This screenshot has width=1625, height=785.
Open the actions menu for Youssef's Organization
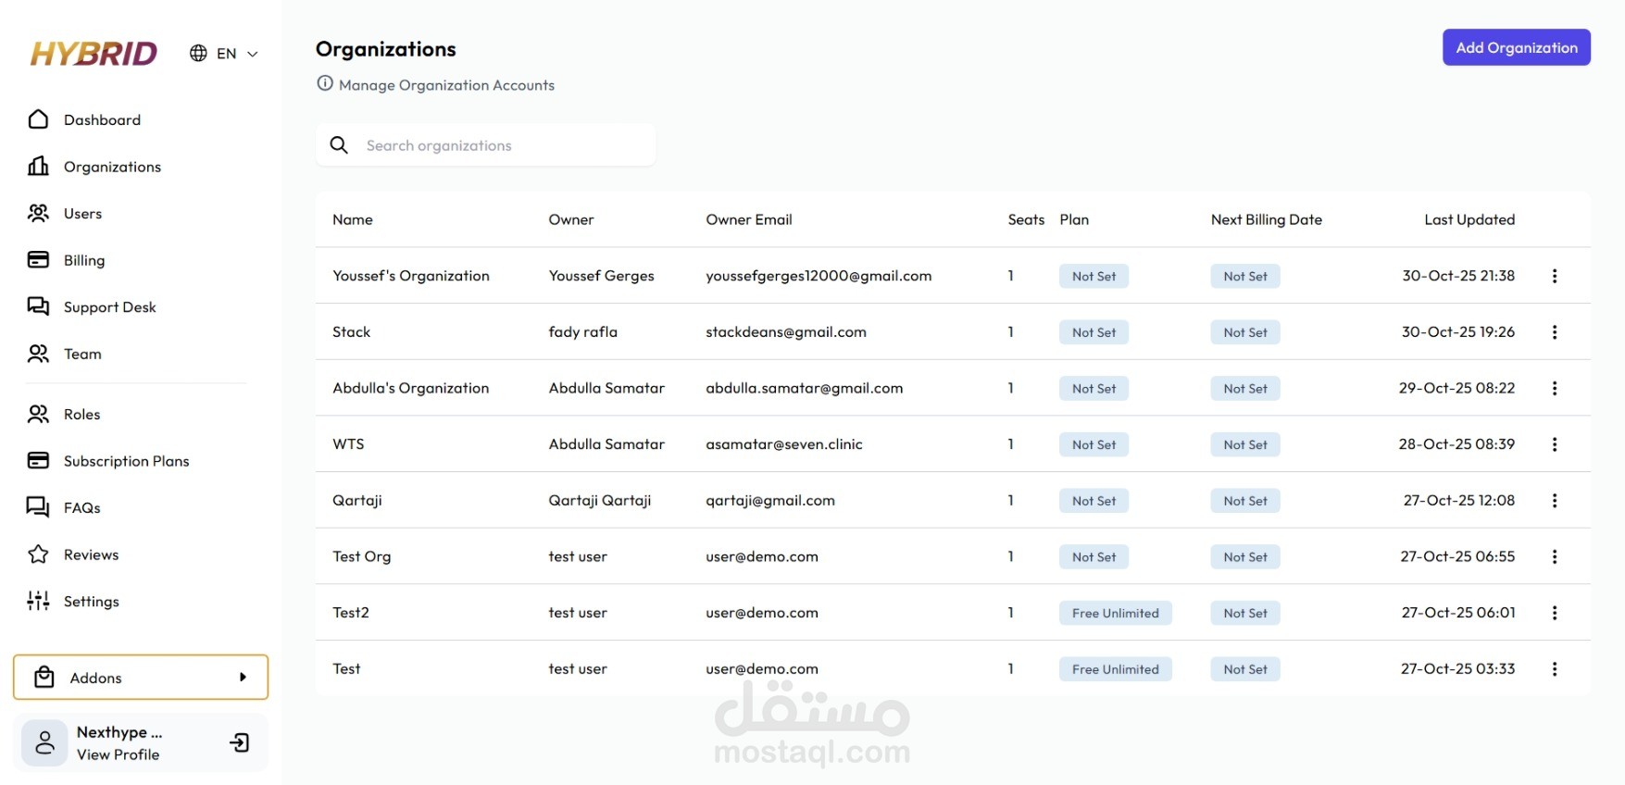(1555, 276)
